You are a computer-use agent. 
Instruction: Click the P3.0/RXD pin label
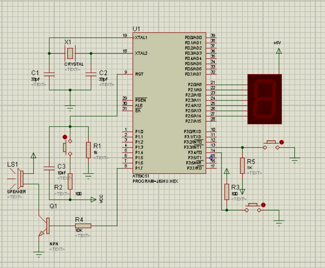pos(193,132)
